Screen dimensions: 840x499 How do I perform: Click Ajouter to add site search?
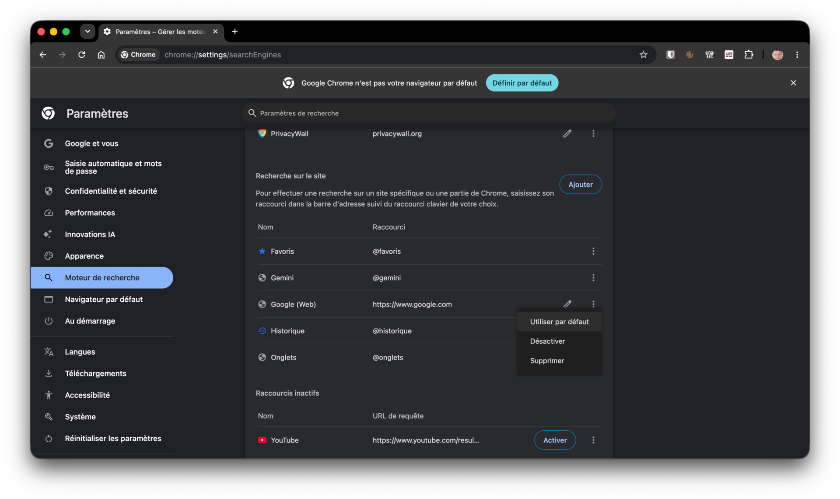coord(581,185)
